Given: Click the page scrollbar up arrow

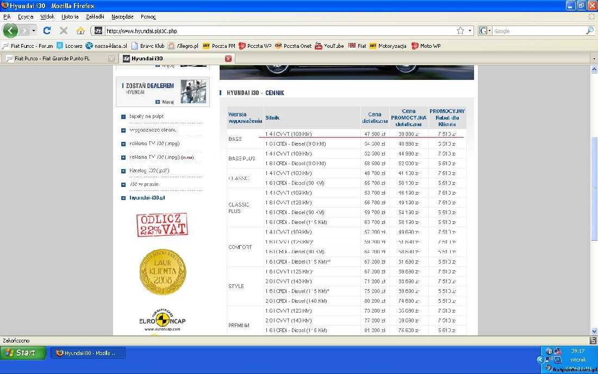Looking at the screenshot, I should (594, 69).
